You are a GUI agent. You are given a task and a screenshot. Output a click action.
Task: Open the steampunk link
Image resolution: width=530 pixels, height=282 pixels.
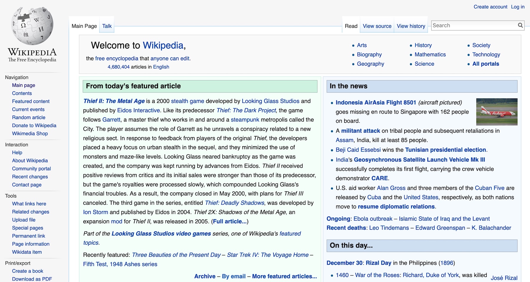245,120
